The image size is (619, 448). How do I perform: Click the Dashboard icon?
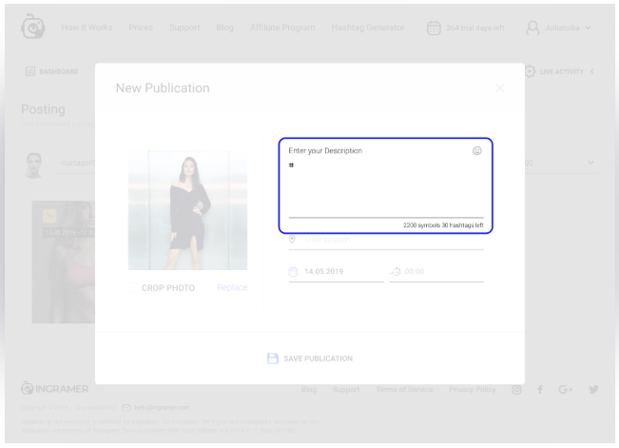coord(30,71)
